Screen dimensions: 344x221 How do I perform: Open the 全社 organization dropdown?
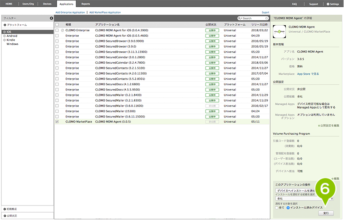[305, 198]
